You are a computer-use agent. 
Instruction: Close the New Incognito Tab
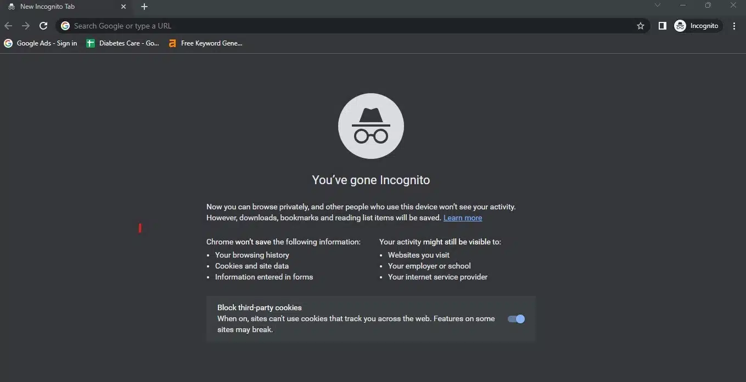(x=124, y=7)
